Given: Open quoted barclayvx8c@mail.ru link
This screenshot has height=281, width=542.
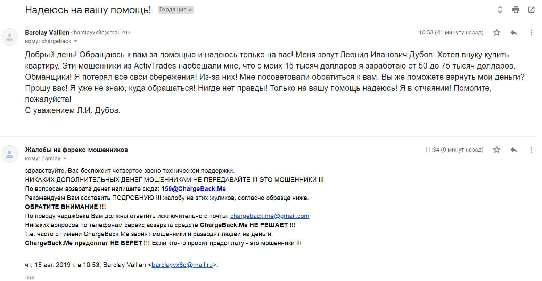Looking at the screenshot, I should 182,265.
